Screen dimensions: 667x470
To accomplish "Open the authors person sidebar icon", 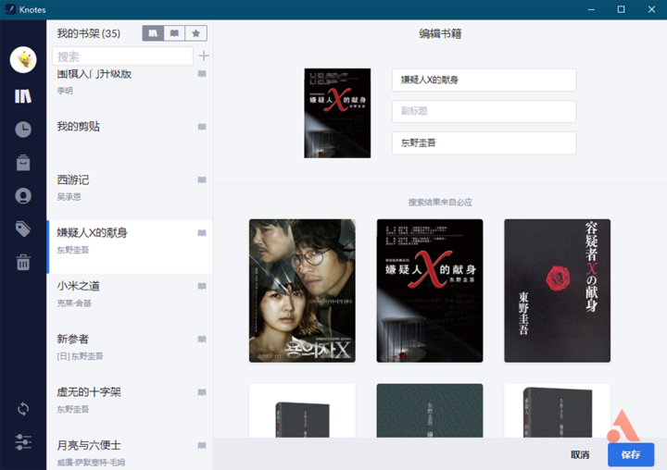I will click(23, 196).
